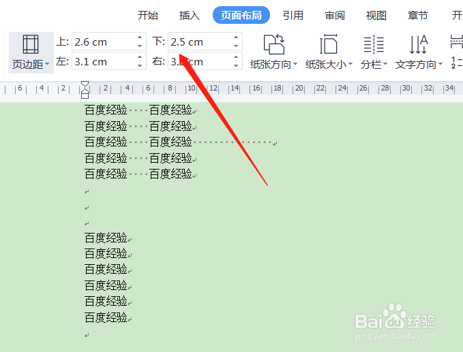Click the horizontal ruler at mark 10

(x=192, y=88)
